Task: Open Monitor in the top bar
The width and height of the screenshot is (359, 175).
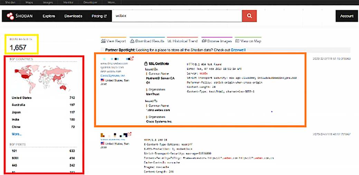Action: (68, 2)
